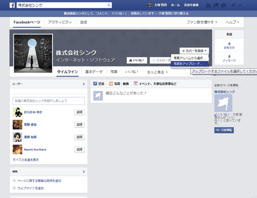Open the ヘルプ dropdown
Image resolution: width=257 pixels, height=198 pixels.
(232, 22)
